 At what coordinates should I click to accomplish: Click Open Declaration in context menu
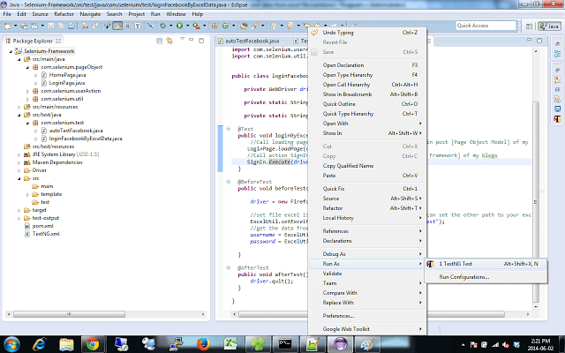[x=367, y=65]
